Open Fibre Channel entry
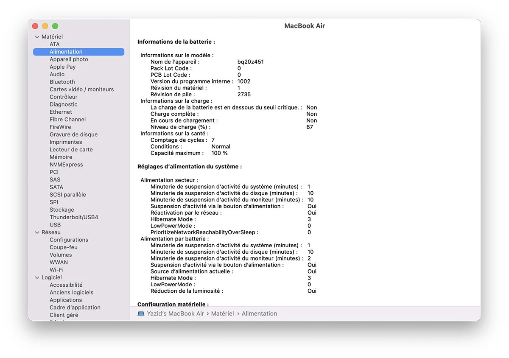The image size is (509, 358). click(67, 120)
